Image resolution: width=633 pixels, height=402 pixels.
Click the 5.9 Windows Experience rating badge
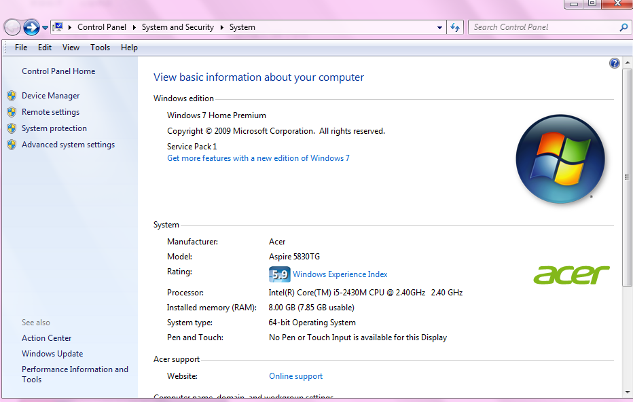pos(279,274)
